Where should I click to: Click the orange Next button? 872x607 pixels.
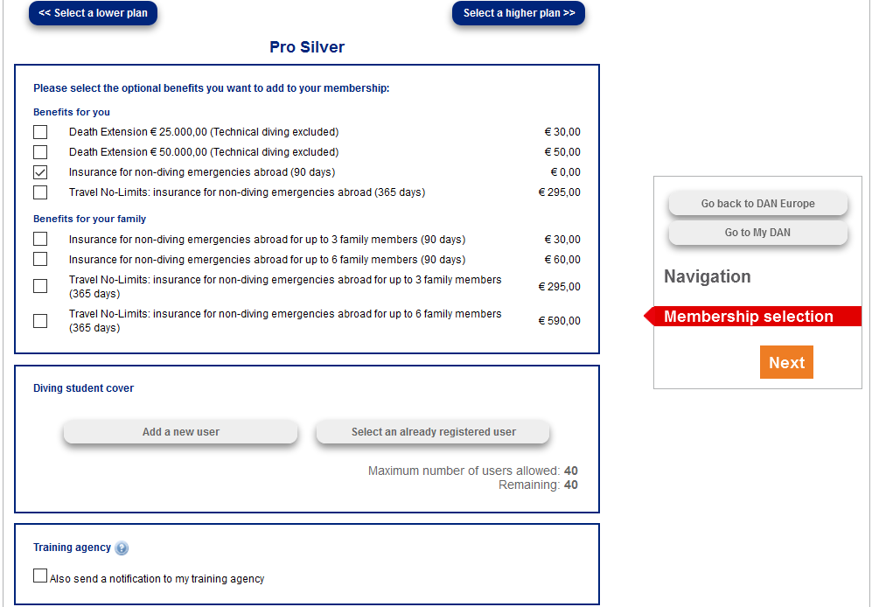tap(786, 363)
